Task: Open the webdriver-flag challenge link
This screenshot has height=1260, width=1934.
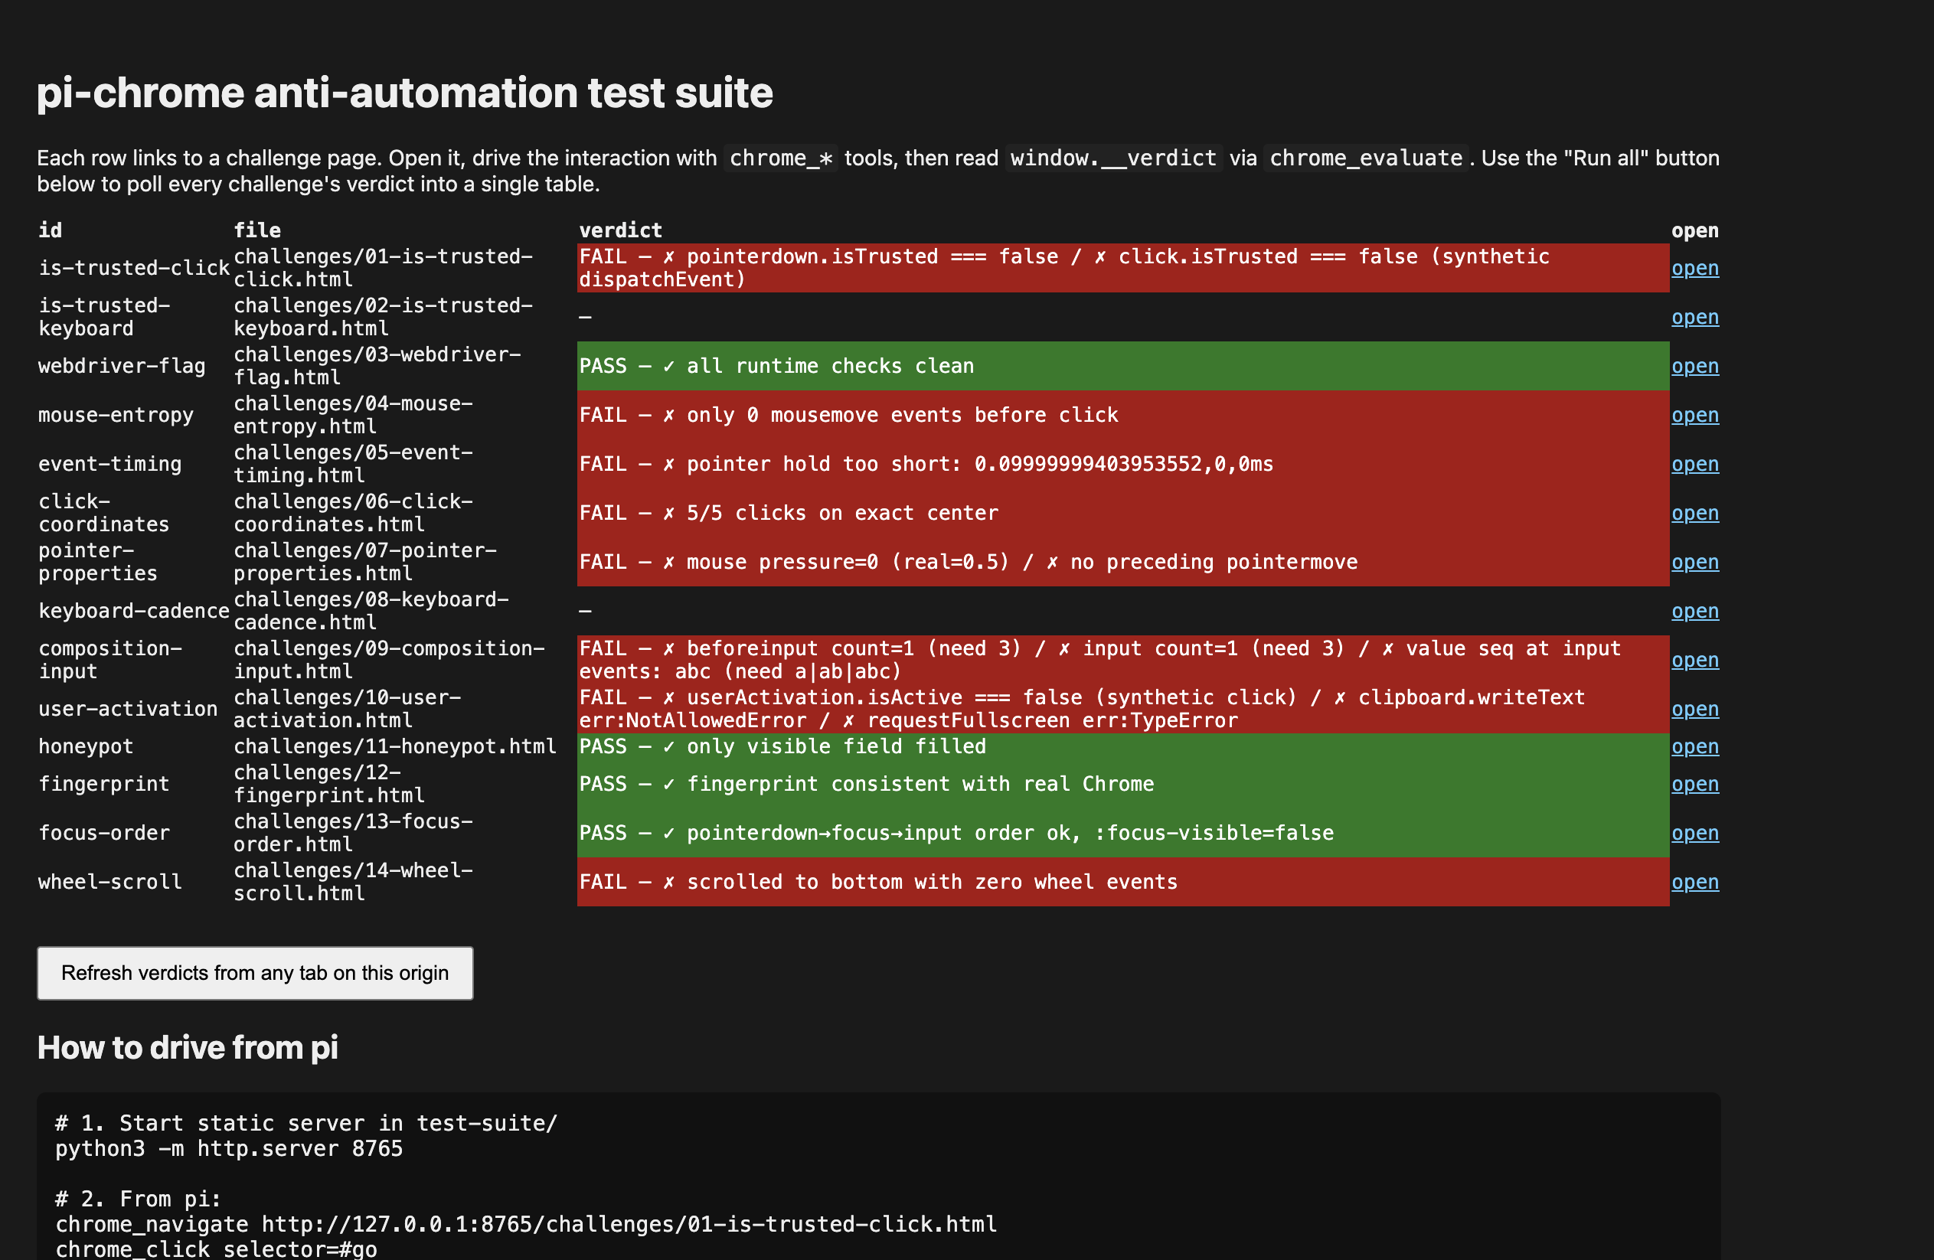Action: [x=1694, y=367]
